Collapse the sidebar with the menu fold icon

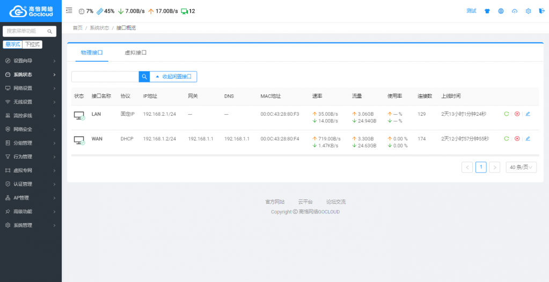coord(69,11)
